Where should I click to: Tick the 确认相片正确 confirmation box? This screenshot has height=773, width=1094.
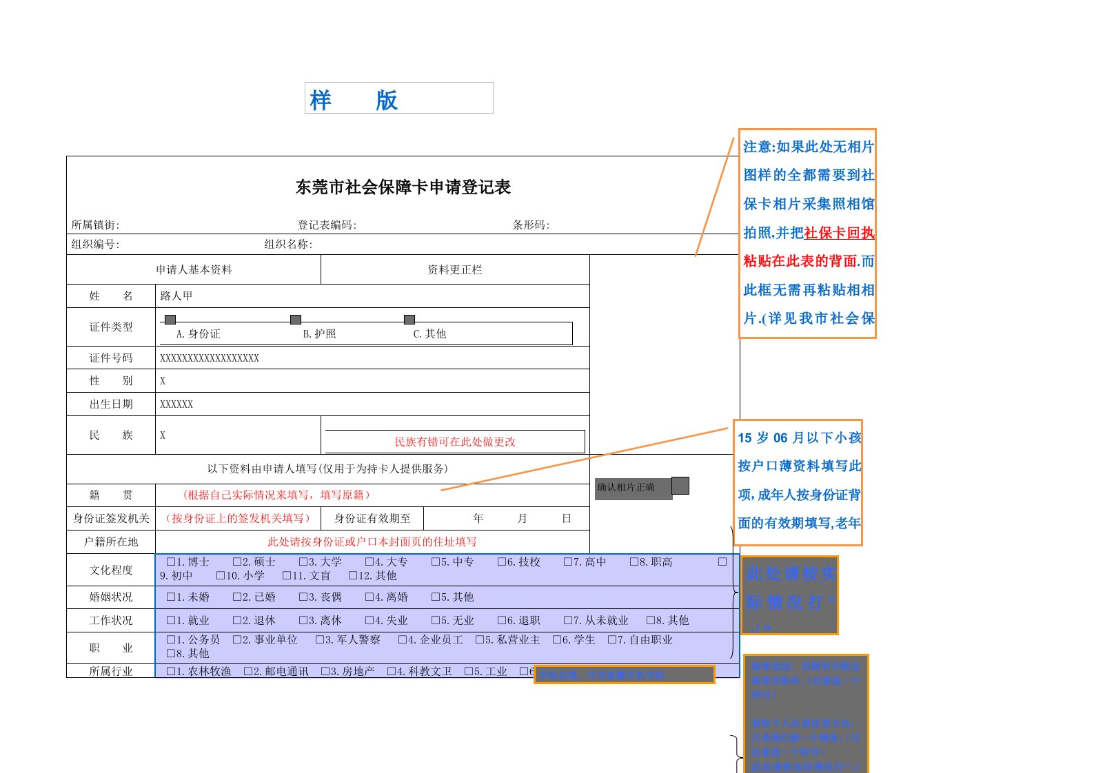point(680,486)
